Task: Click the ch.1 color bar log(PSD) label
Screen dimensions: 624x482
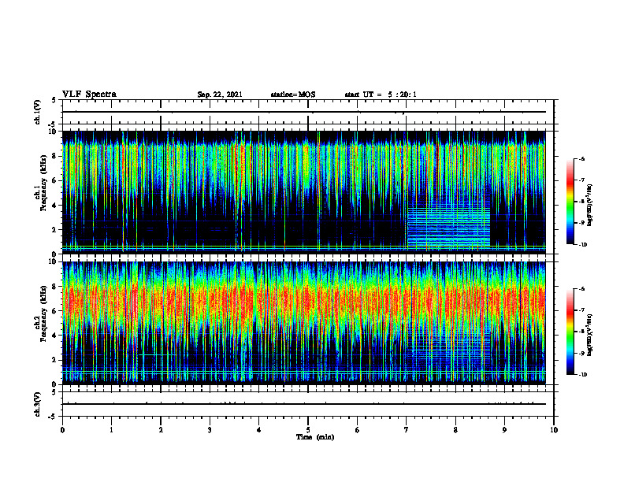Action: click(x=590, y=205)
